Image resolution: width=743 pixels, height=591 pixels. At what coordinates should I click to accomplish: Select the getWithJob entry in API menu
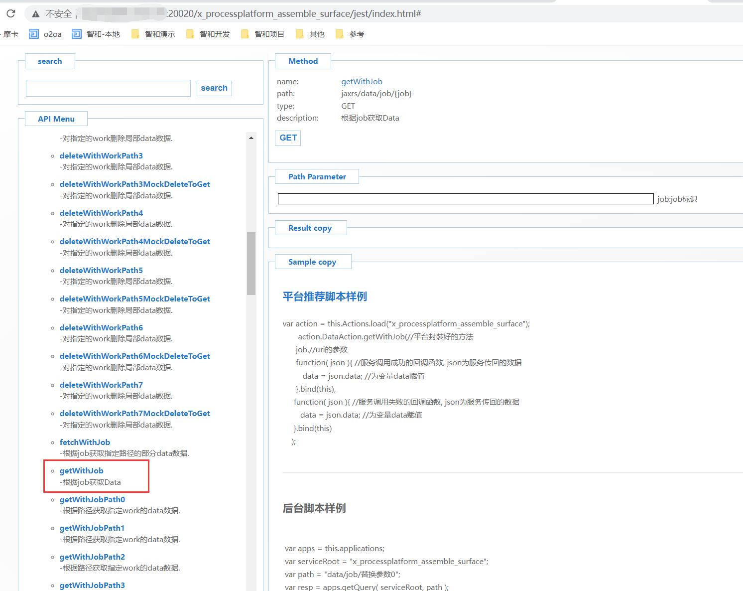point(82,470)
